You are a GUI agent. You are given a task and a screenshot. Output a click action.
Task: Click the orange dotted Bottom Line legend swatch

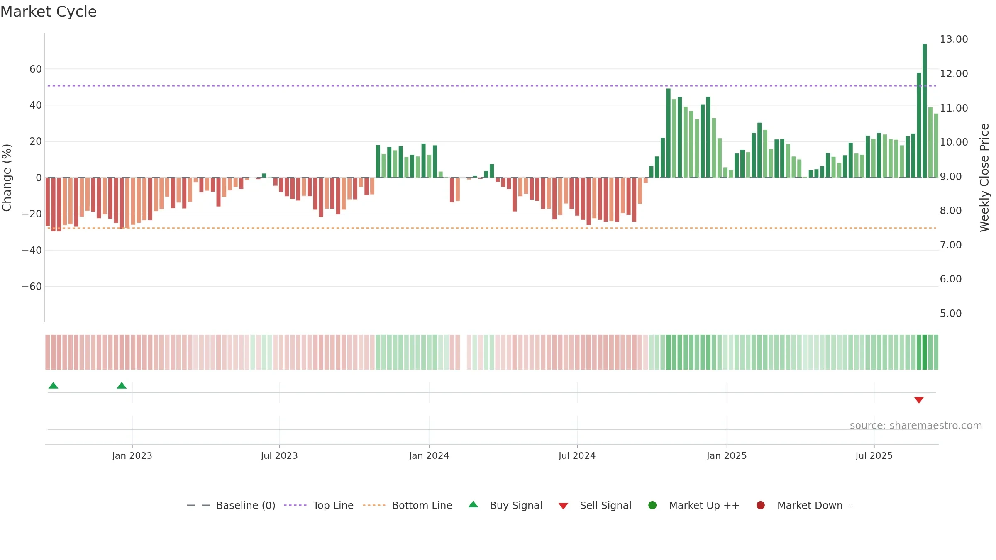click(374, 505)
